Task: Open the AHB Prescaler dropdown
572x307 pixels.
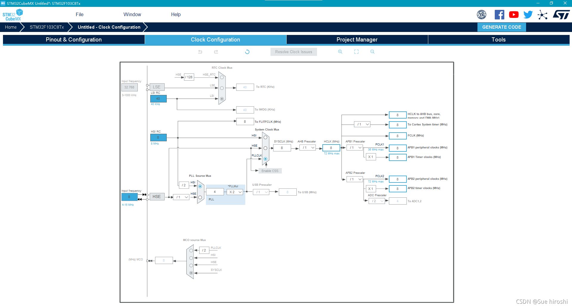Action: pos(307,148)
